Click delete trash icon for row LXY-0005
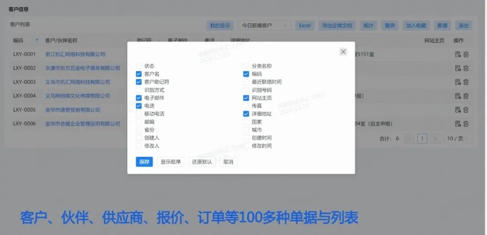This screenshot has height=235, width=487. pos(466,110)
